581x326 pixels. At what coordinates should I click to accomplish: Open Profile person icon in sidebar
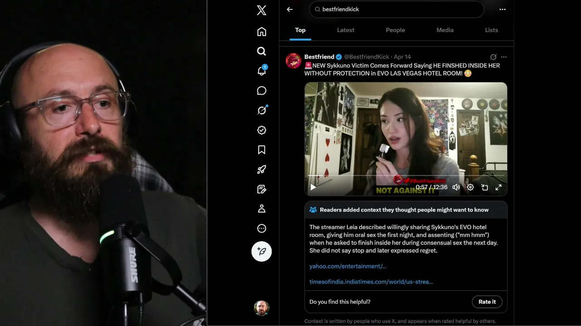261,209
